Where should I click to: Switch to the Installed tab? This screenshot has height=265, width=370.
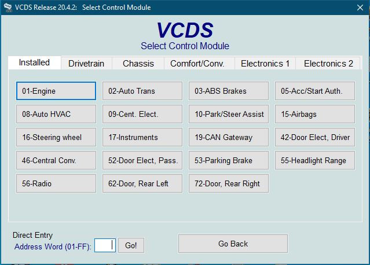tap(34, 62)
